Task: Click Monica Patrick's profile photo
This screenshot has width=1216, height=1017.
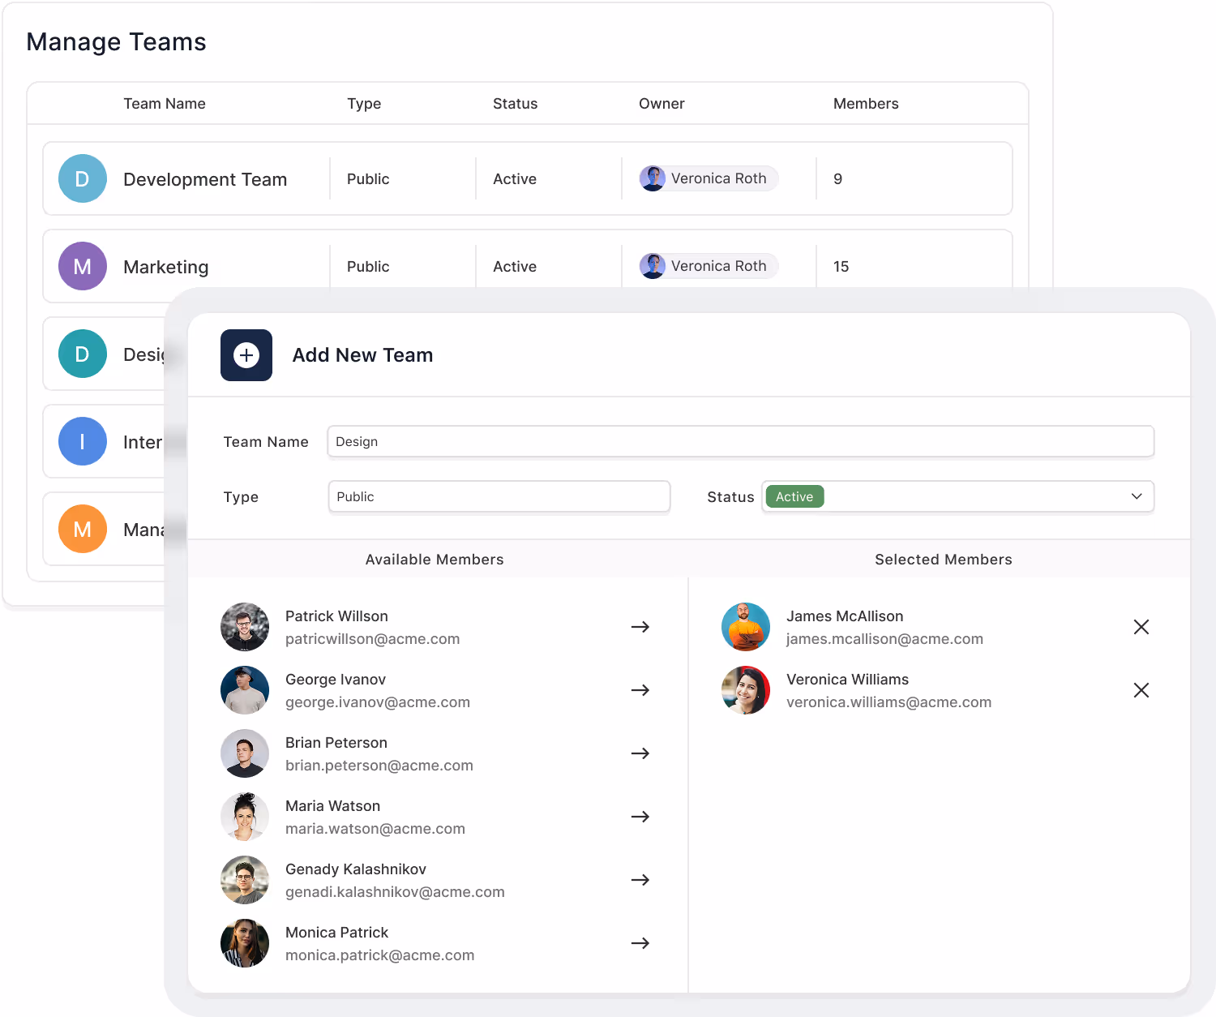Action: coord(245,943)
